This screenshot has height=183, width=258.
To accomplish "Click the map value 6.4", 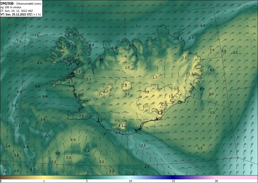I will (118, 133).
